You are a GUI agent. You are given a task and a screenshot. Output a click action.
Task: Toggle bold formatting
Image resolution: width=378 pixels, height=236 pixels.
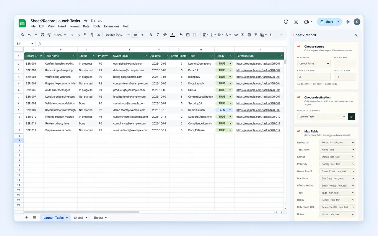click(151, 35)
